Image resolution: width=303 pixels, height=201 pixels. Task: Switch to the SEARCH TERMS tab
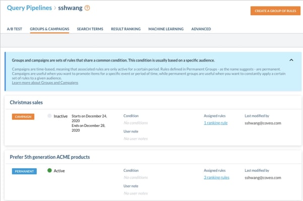click(x=90, y=29)
